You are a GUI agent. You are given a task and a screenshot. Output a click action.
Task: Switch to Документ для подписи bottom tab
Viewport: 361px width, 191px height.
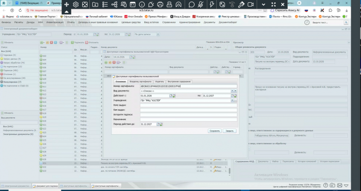pos(45,186)
